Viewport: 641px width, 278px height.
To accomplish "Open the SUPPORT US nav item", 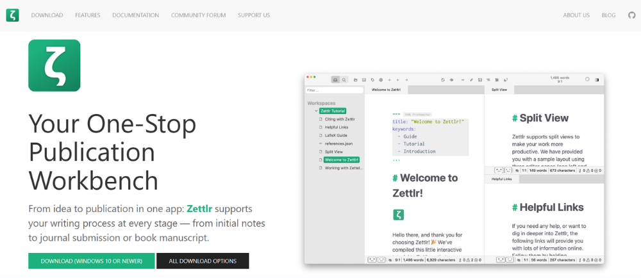I will click(254, 15).
